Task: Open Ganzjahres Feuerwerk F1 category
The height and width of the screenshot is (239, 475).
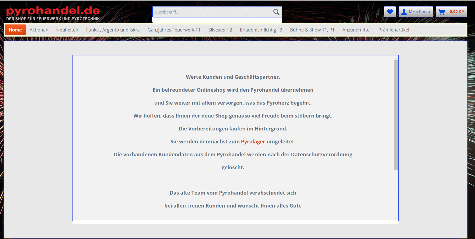Action: 174,30
